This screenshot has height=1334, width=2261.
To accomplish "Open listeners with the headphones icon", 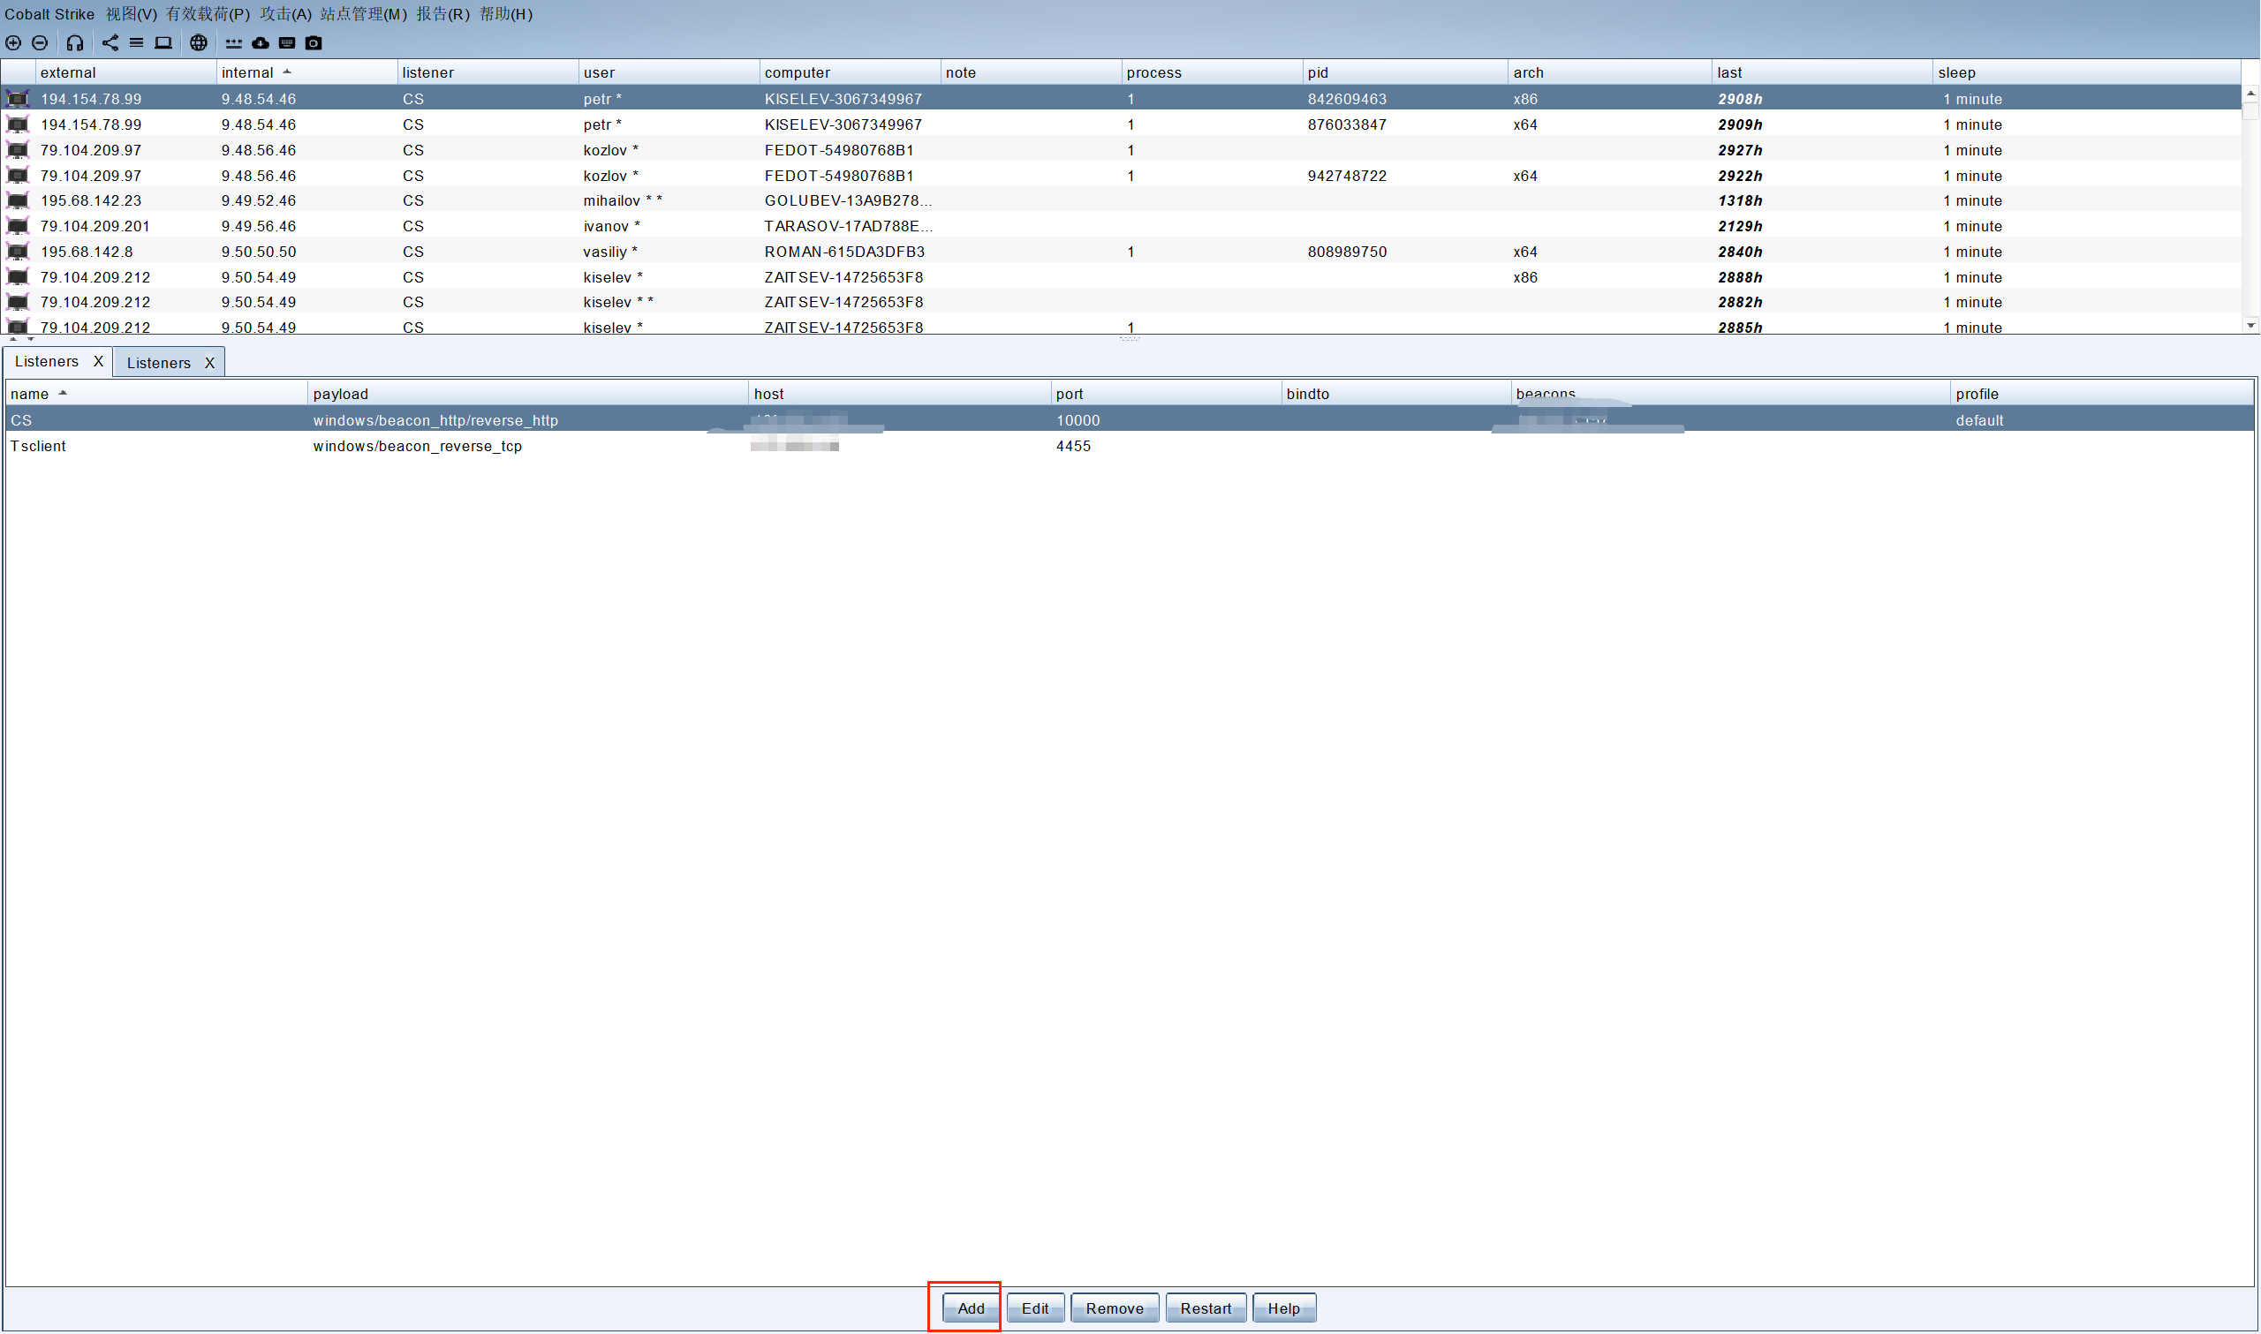I will 74,43.
